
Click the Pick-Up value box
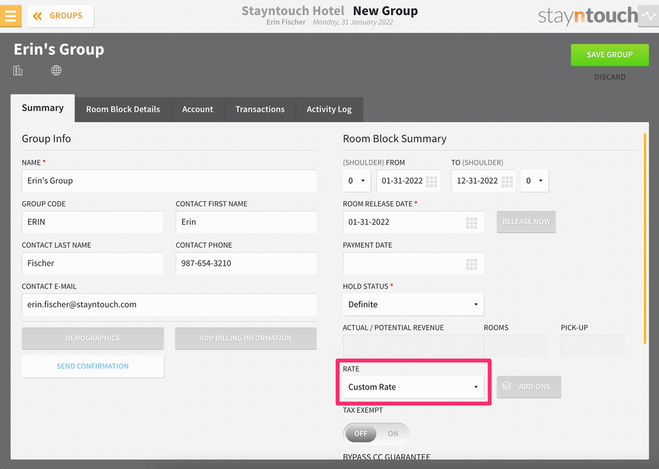592,345
